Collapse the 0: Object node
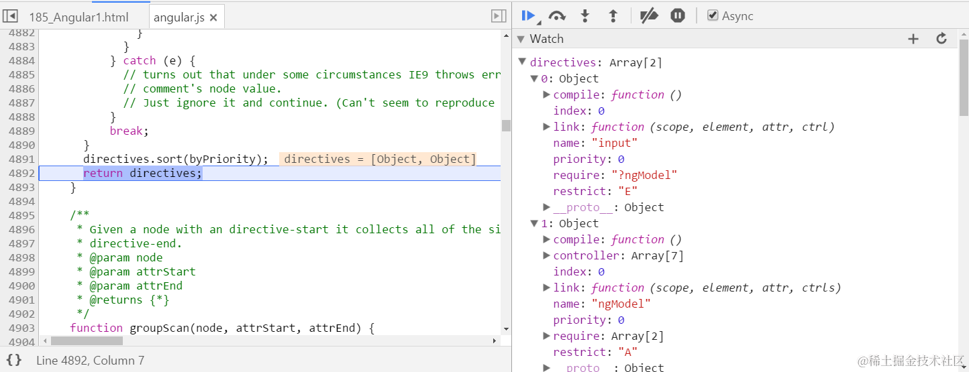969x372 pixels. click(534, 78)
